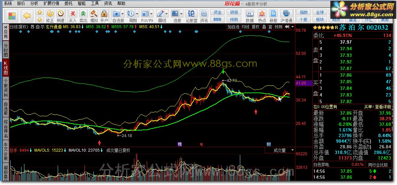Image resolution: width=397 pixels, height=185 pixels.
Task: Go back with the yellow left arrow
Action: [x=27, y=16]
